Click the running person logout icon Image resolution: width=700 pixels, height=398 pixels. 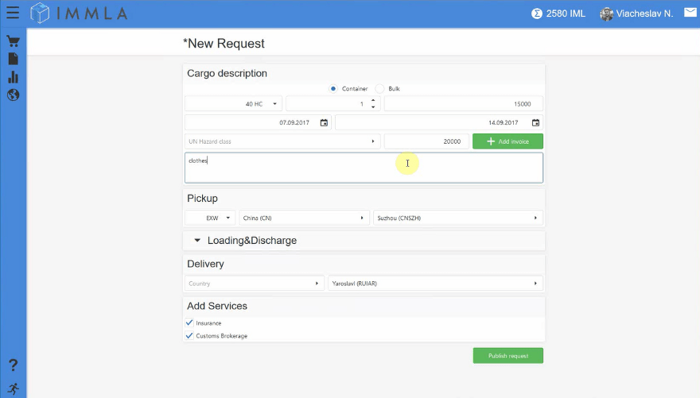point(13,389)
